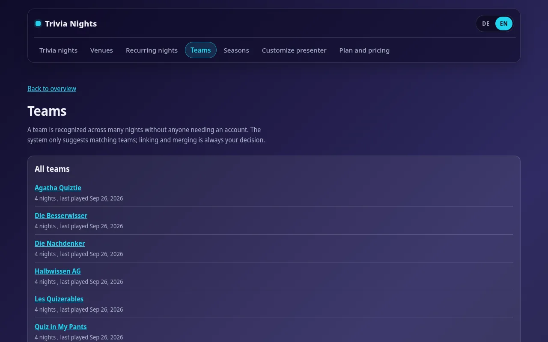This screenshot has width=548, height=342.
Task: Switch language to DE
Action: [485, 24]
